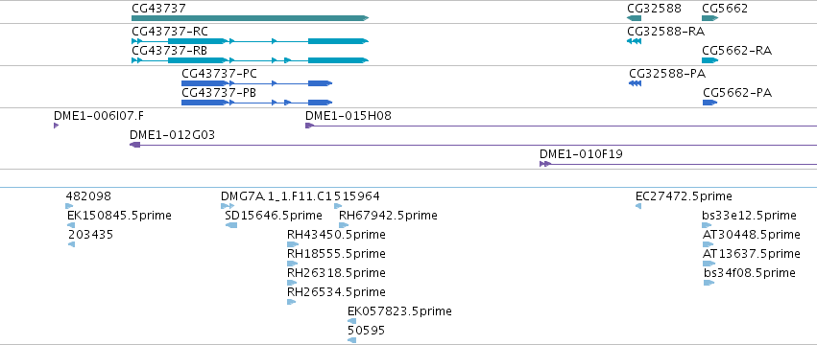Click the DME1-012G03 label text
Viewport: 817px width, 345px height.
(x=172, y=135)
